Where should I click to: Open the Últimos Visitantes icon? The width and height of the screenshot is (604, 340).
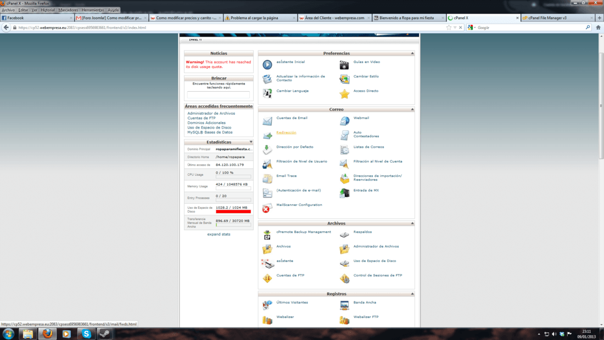267,305
